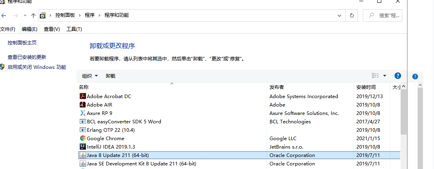Click the help icon outside the toolbar
This screenshot has height=169, width=434.
(x=415, y=76)
